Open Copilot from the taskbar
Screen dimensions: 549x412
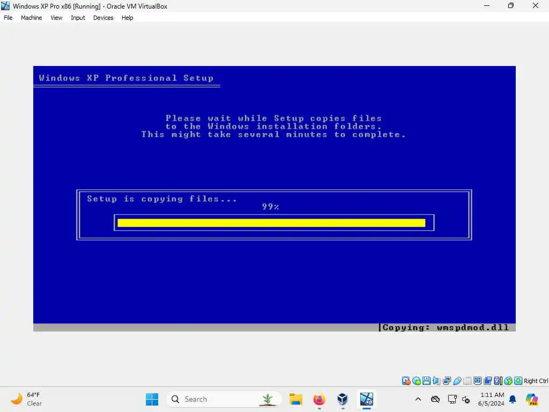532,399
